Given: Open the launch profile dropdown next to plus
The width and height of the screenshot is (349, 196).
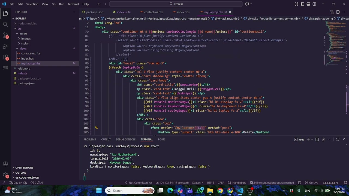Looking at the screenshot, I should [x=312, y=139].
